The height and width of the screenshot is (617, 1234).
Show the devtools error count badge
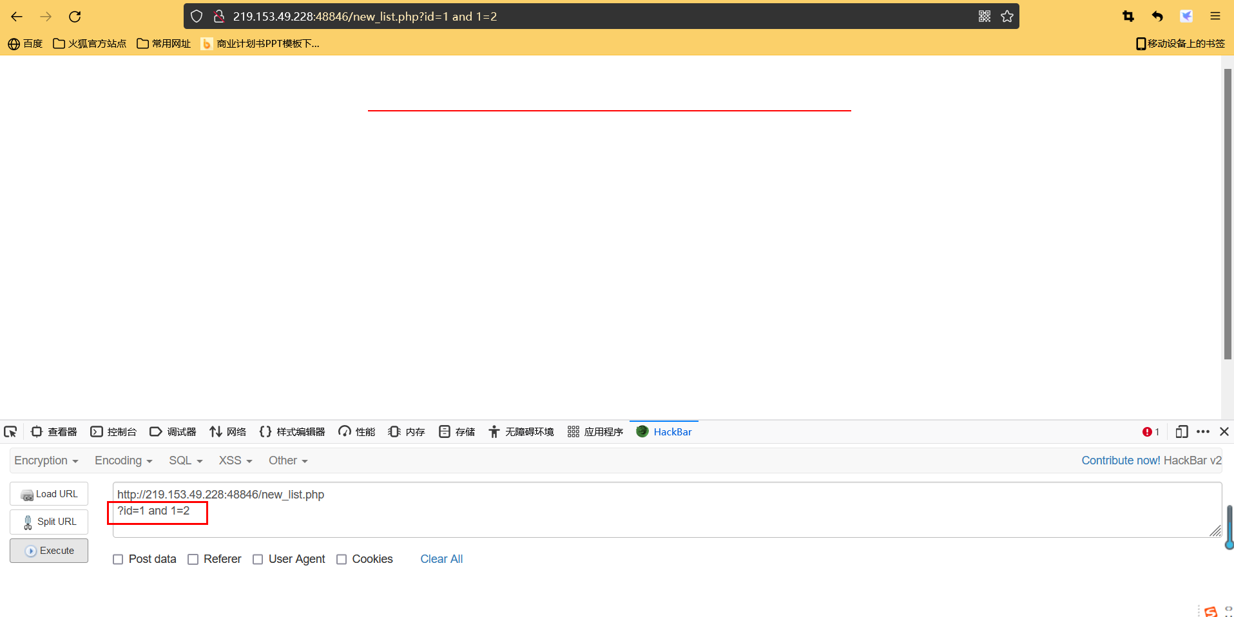coord(1151,432)
